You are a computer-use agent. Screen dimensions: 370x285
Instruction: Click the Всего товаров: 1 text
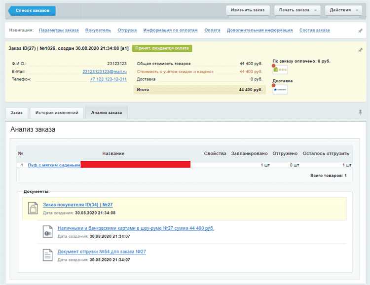[x=329, y=176]
